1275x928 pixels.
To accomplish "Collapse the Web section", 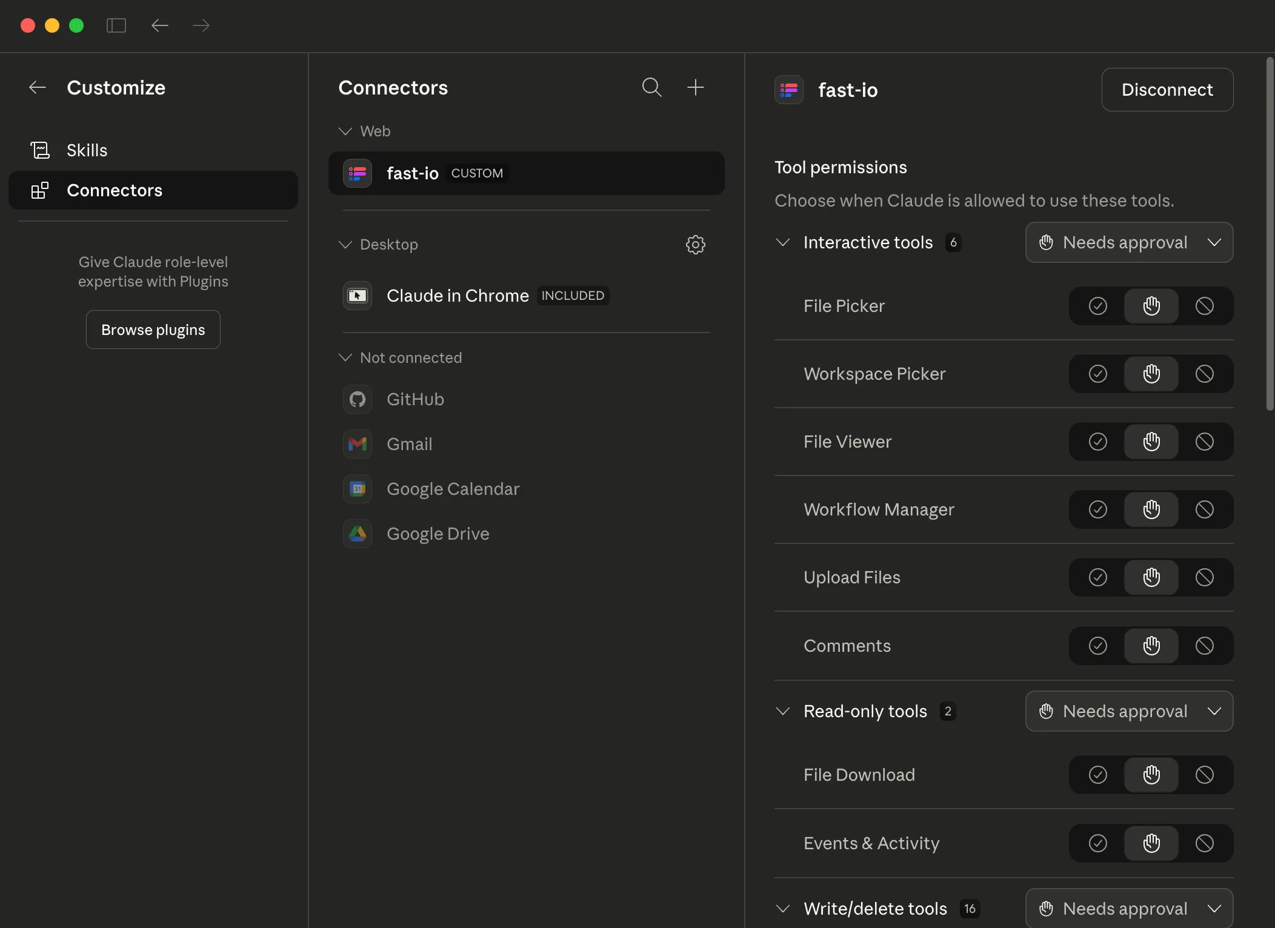I will pos(345,131).
